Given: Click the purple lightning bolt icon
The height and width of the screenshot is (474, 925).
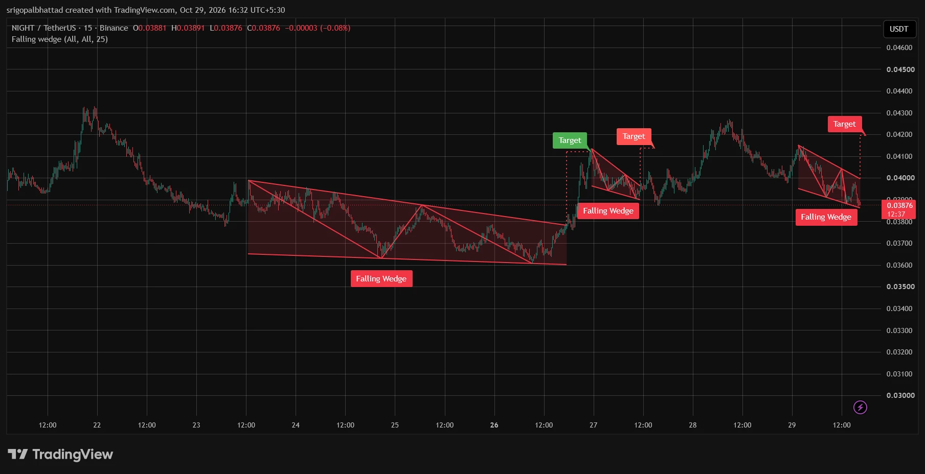Looking at the screenshot, I should [x=860, y=407].
